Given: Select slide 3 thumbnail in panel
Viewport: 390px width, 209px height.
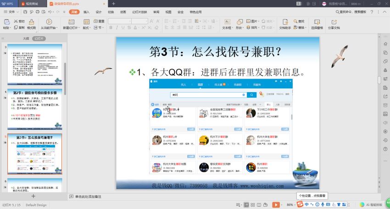Looking at the screenshot, I should pyautogui.click(x=35, y=65).
